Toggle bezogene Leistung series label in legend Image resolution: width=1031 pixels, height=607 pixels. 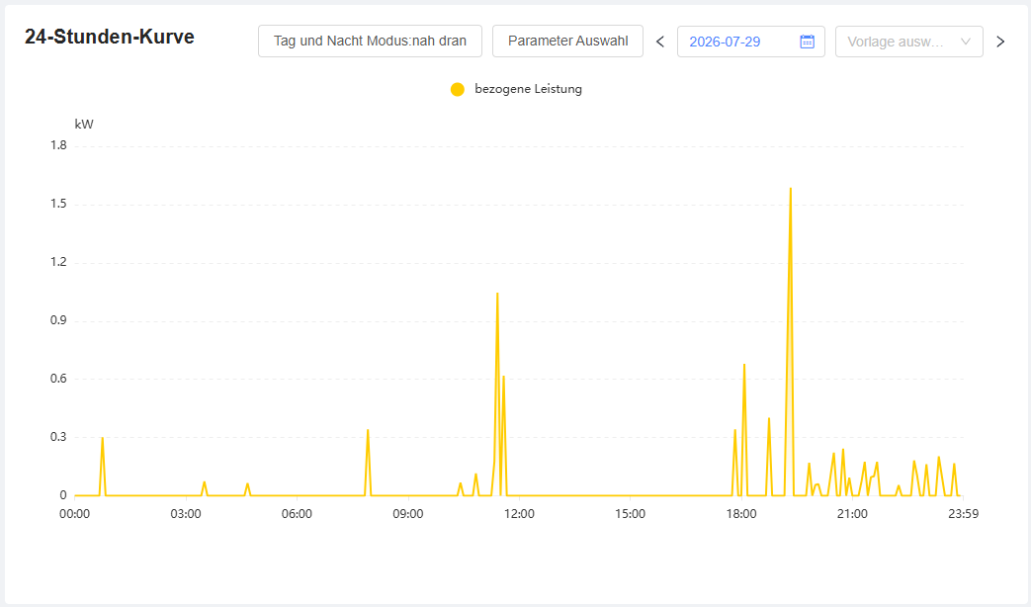(x=528, y=89)
